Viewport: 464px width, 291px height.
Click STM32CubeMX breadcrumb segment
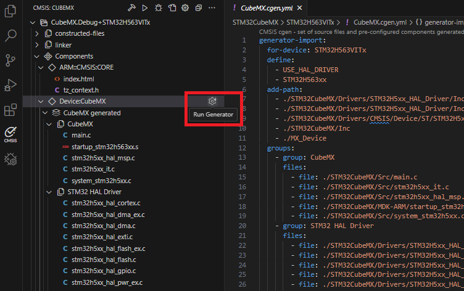pyautogui.click(x=255, y=22)
